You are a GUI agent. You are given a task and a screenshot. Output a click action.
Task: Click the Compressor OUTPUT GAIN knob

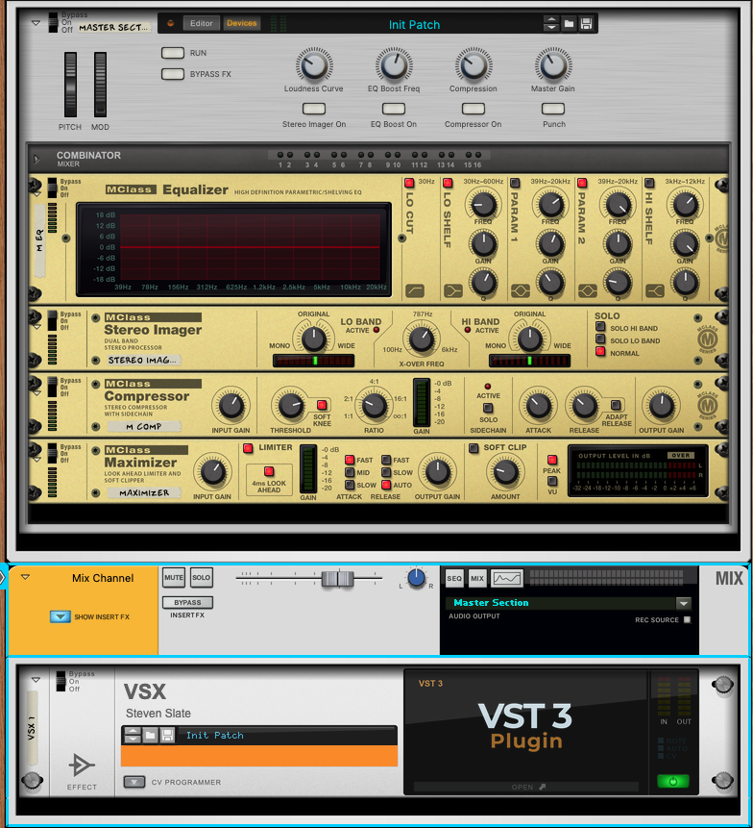(661, 406)
